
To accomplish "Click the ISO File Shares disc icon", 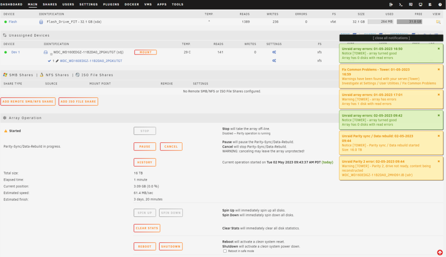I will click(x=77, y=75).
